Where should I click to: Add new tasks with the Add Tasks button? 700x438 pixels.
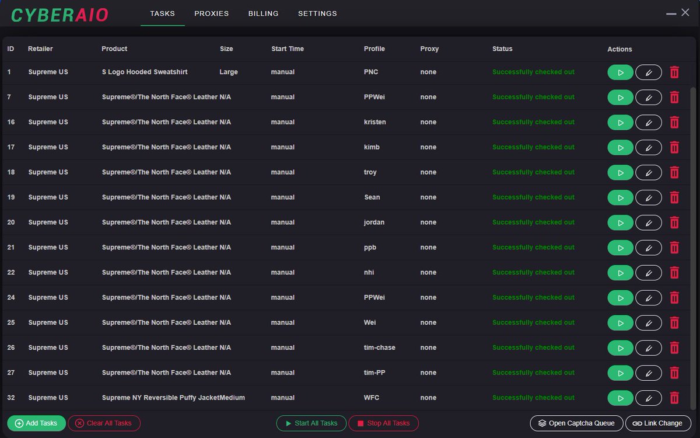pos(36,423)
